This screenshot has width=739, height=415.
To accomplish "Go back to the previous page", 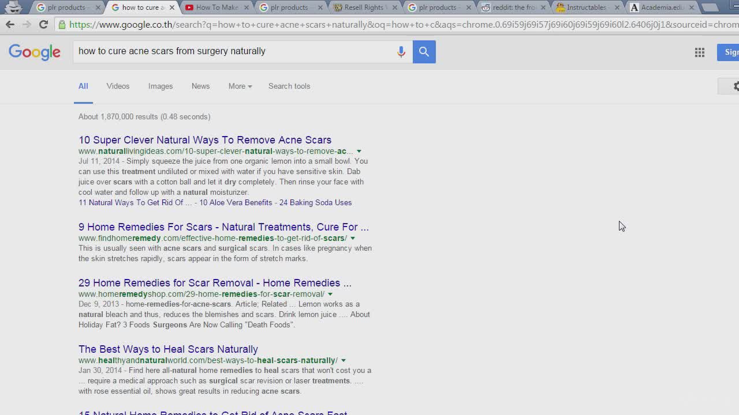I will [x=10, y=25].
